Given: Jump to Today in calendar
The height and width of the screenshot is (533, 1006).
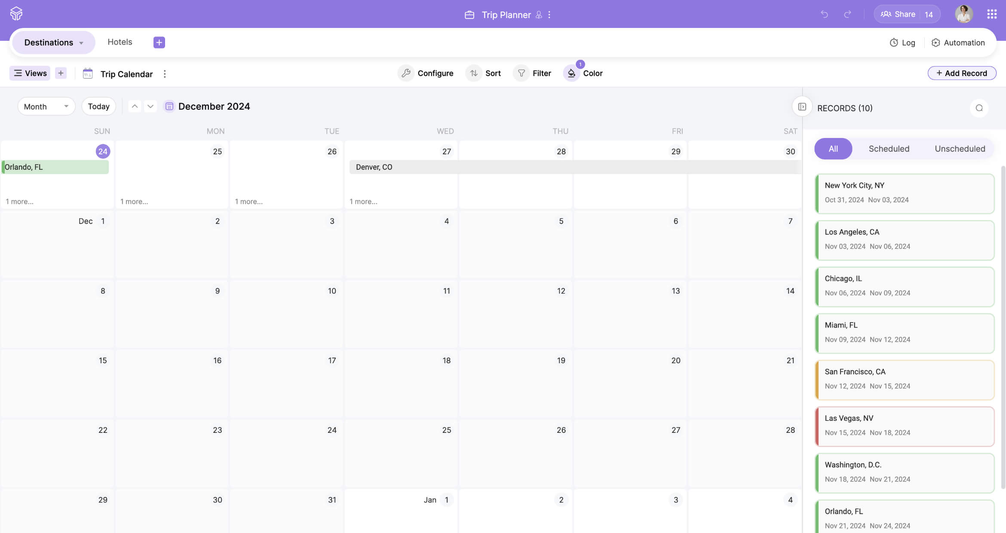Looking at the screenshot, I should (98, 106).
